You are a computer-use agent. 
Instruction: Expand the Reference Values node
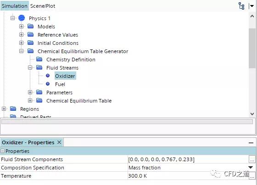(21, 34)
